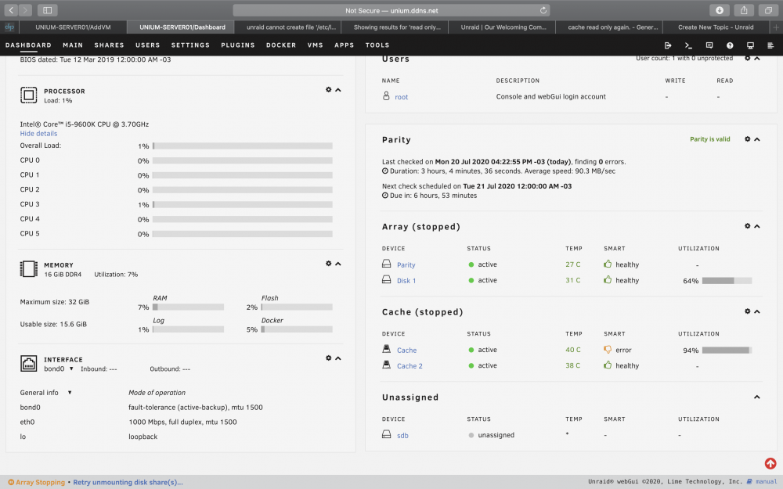Click the browser share icon

coord(744,10)
